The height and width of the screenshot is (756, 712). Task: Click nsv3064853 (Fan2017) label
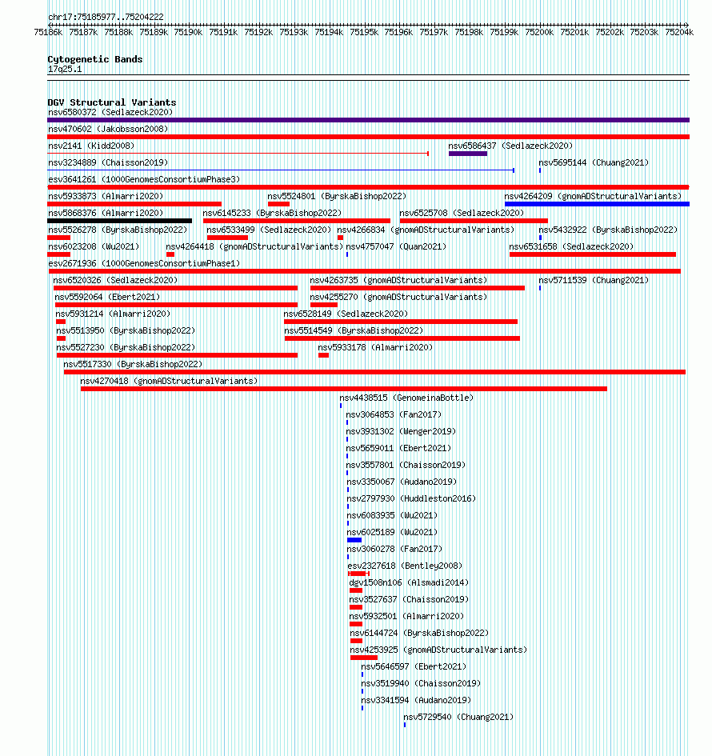click(394, 415)
